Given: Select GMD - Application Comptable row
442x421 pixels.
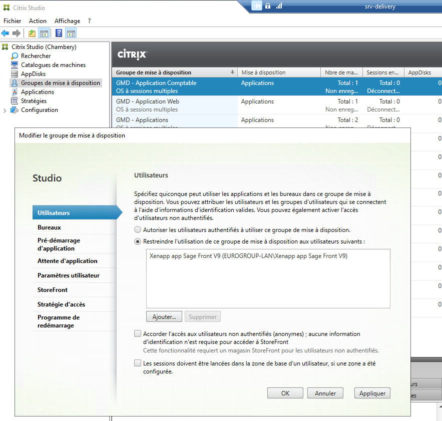Looking at the screenshot, I should click(277, 86).
